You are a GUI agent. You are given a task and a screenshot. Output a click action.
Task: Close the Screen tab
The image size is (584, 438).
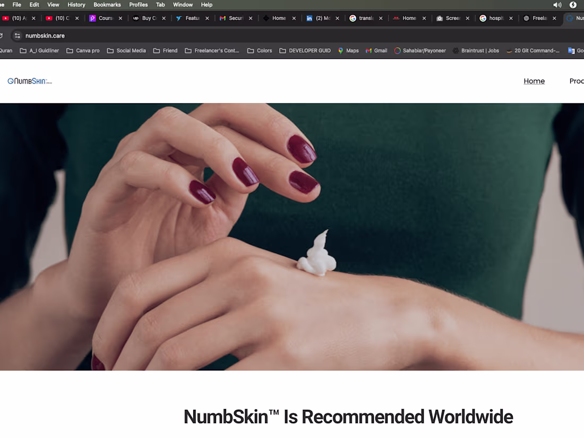(x=467, y=18)
